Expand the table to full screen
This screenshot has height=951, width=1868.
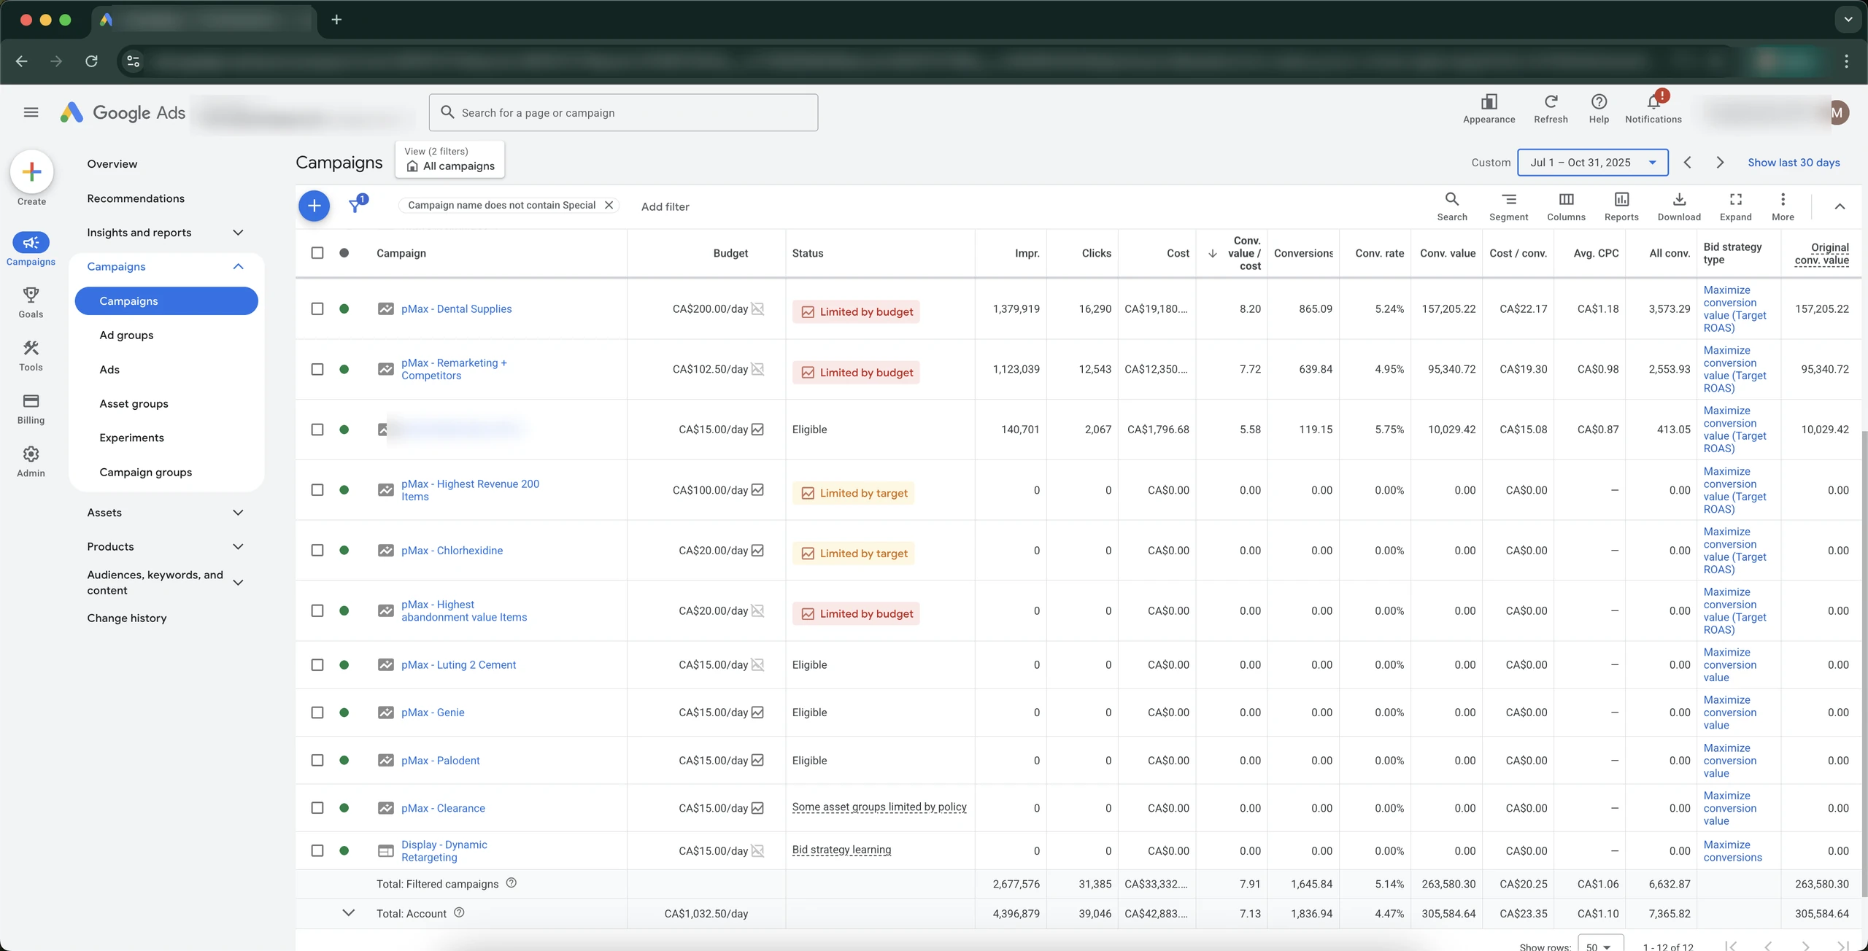[1735, 206]
